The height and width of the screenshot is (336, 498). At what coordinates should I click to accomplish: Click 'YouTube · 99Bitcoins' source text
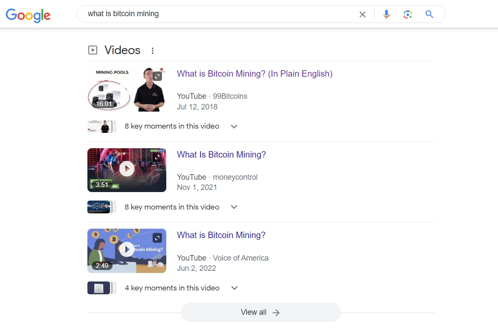212,96
